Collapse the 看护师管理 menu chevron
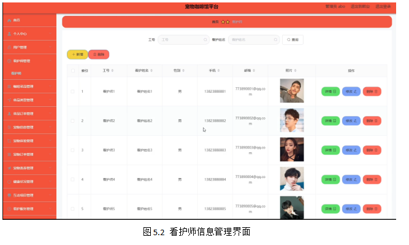This screenshot has height=245, width=409. 50,61
